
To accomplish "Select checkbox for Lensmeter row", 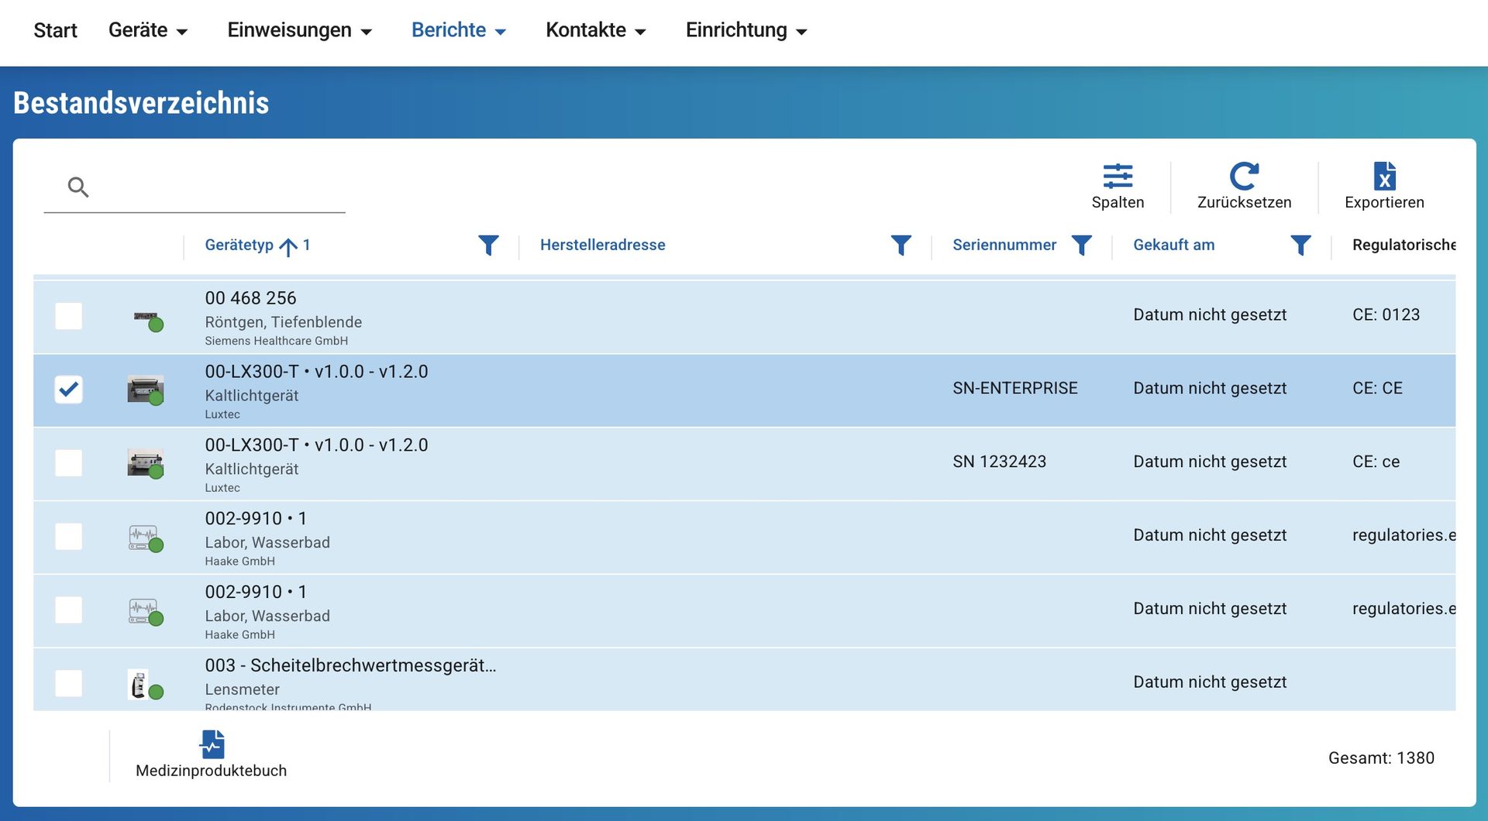I will click(x=69, y=684).
